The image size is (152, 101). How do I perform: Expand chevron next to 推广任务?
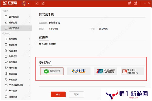(x=29, y=68)
